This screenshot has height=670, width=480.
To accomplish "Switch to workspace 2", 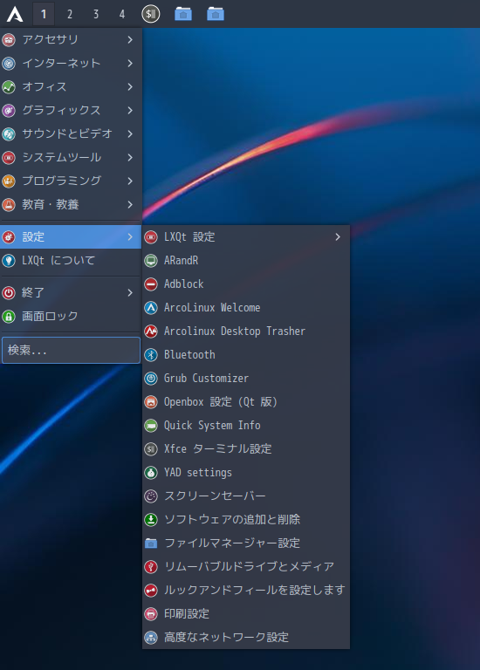I will point(70,14).
